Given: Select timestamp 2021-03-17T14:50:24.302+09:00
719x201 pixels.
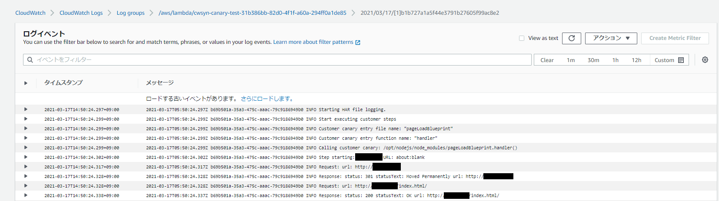Looking at the screenshot, I should point(82,158).
